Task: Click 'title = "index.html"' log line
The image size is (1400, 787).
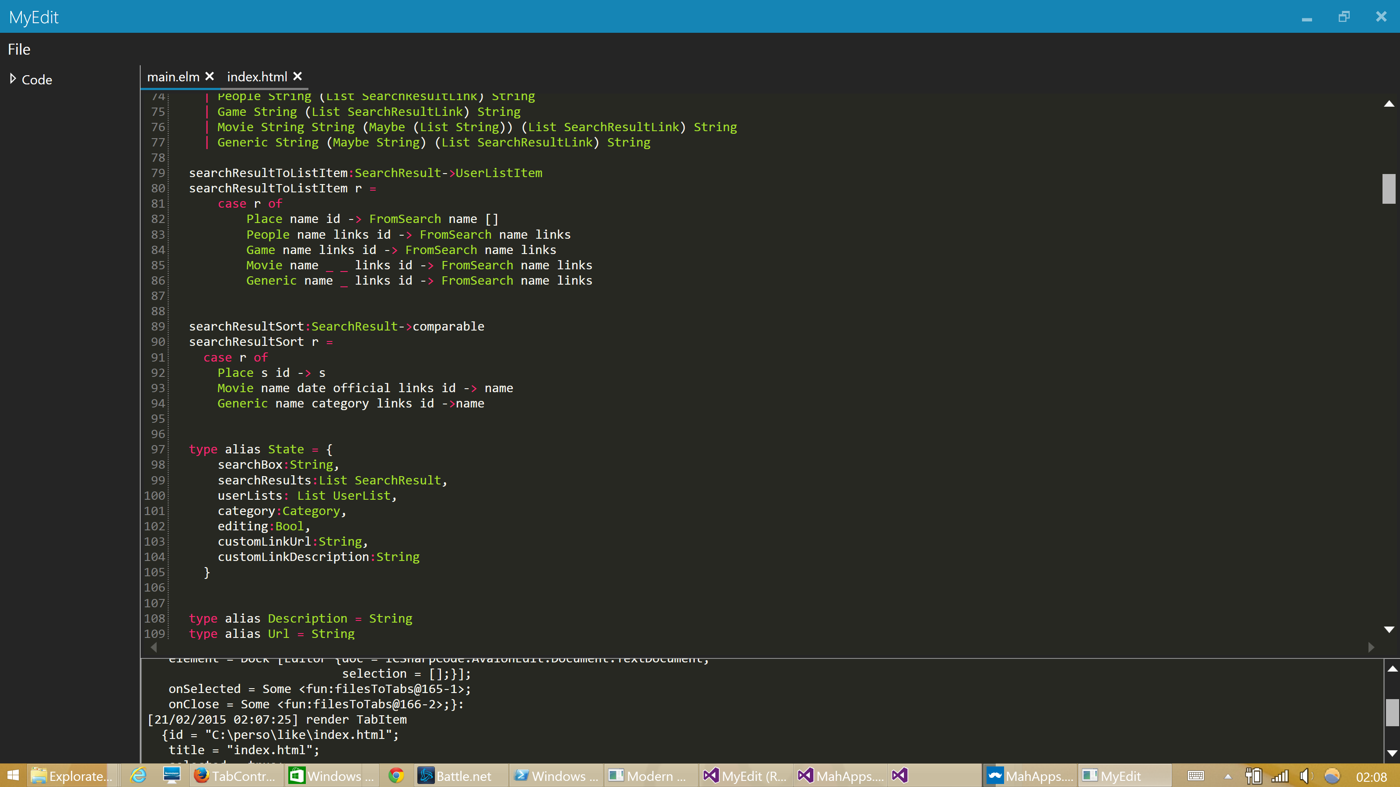Action: [x=244, y=750]
